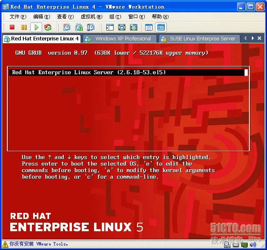Click the GRUB menu scroll indicator block

coord(246,73)
